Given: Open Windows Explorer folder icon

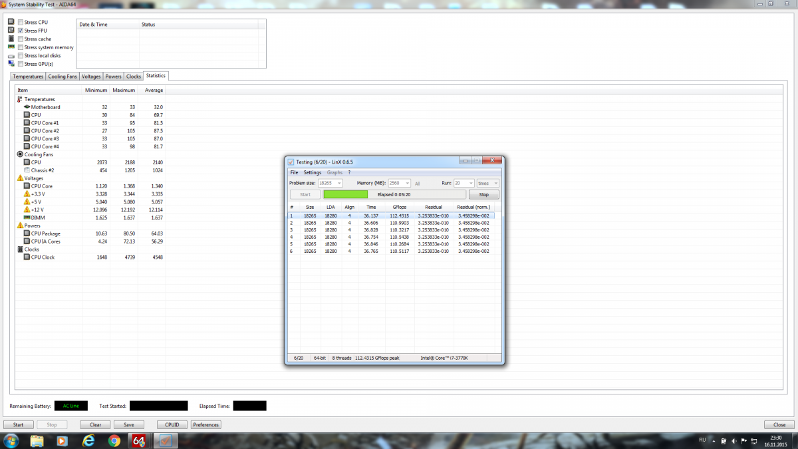Looking at the screenshot, I should coord(37,440).
